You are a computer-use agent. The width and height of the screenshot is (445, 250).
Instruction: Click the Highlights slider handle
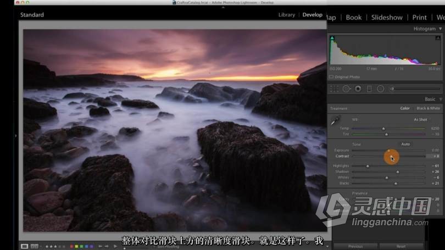click(x=368, y=166)
